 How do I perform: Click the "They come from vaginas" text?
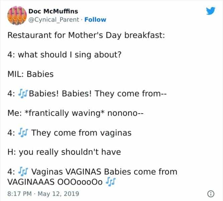tap(81, 133)
